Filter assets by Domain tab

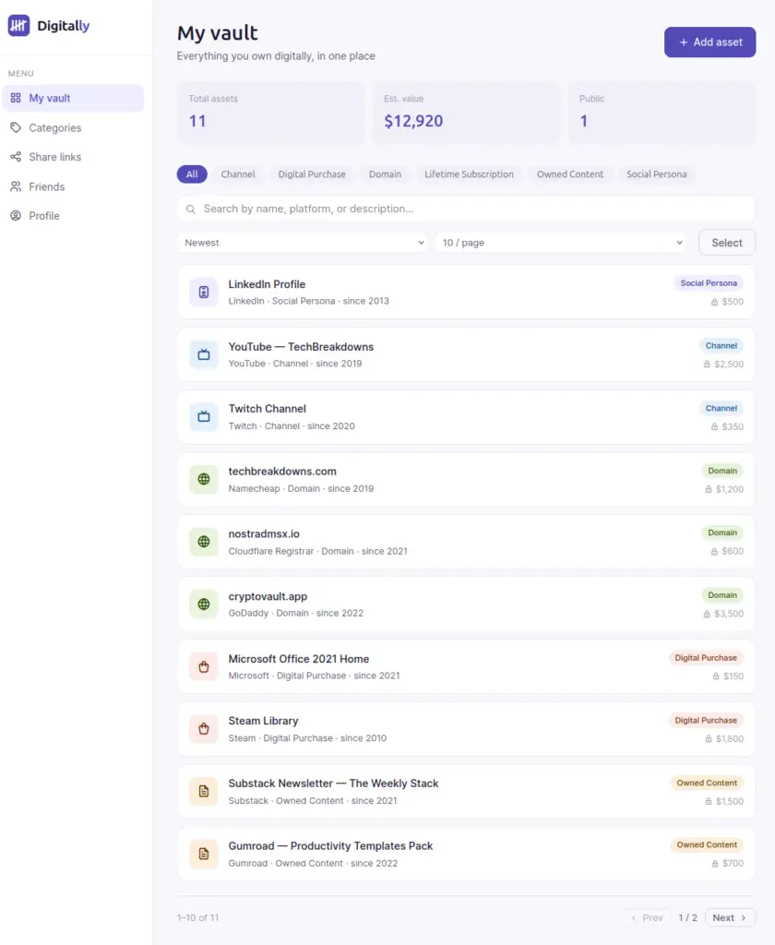tap(385, 174)
